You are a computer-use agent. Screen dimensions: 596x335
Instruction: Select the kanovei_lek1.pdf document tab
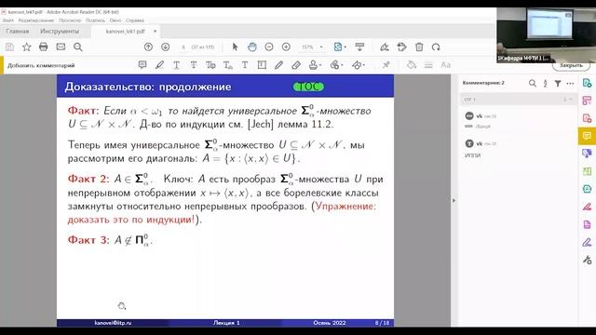click(126, 31)
